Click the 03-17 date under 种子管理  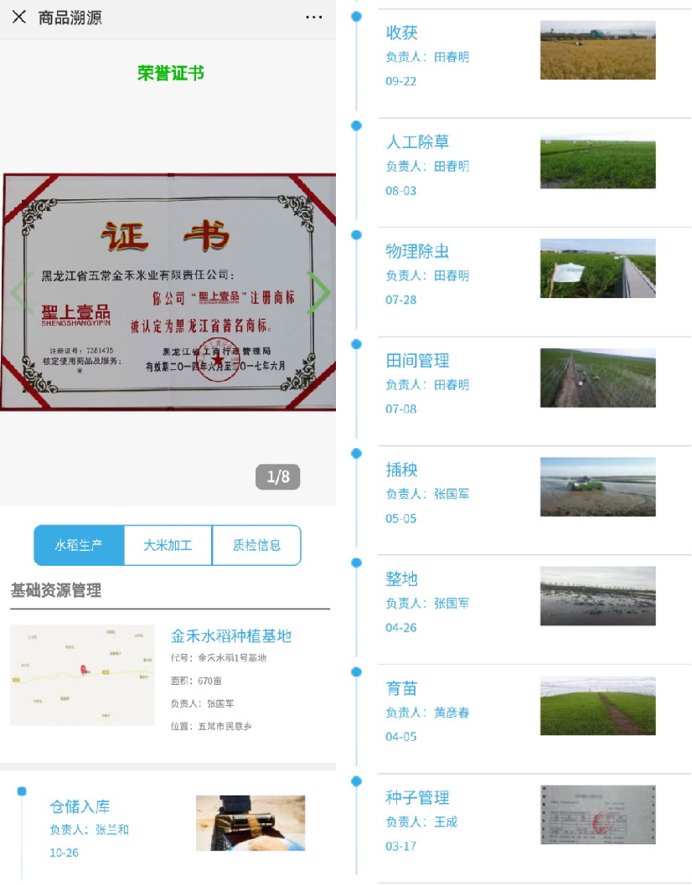[x=401, y=846]
